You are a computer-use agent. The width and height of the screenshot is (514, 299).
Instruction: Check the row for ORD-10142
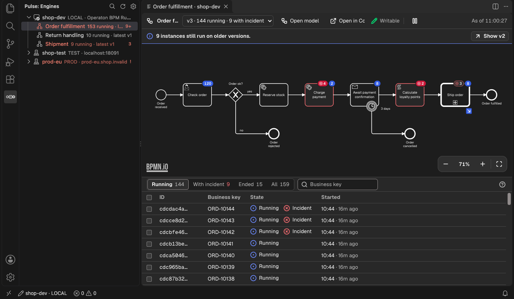pyautogui.click(x=149, y=232)
